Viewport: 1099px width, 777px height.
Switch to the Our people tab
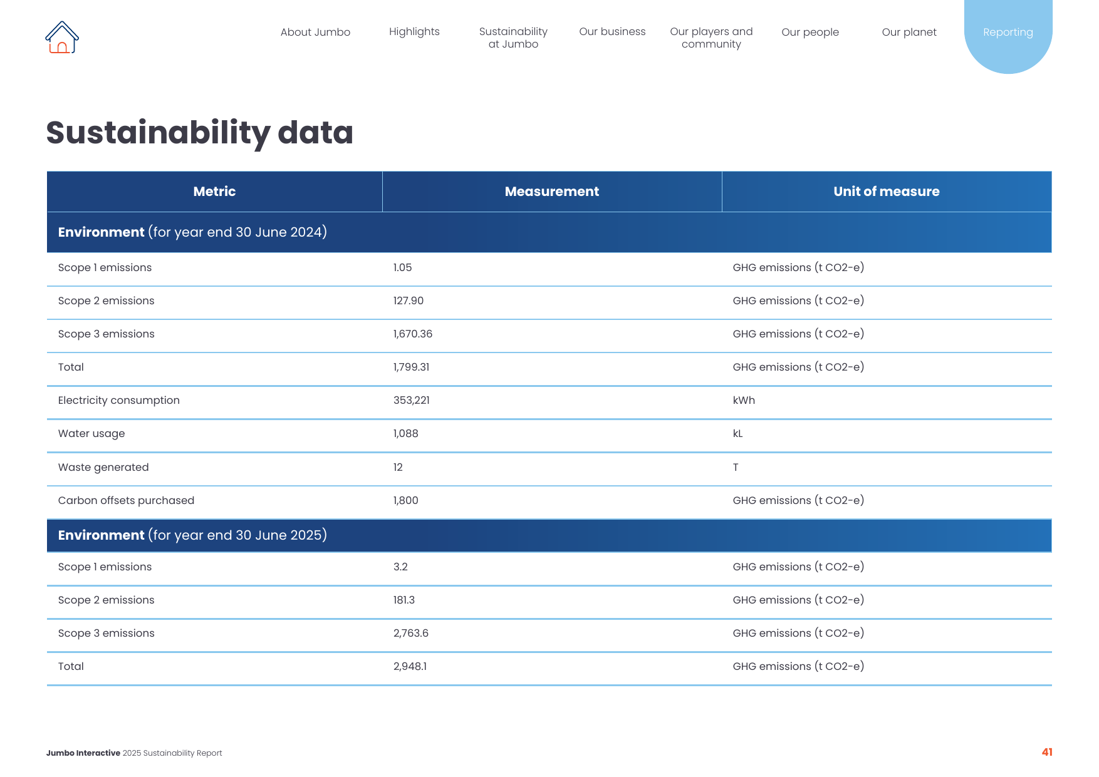tap(810, 32)
